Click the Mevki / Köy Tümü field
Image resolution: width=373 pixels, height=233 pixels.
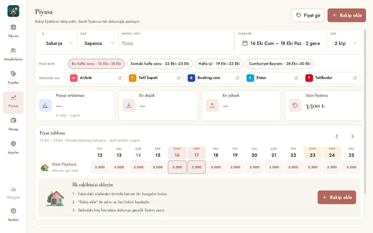(x=176, y=43)
